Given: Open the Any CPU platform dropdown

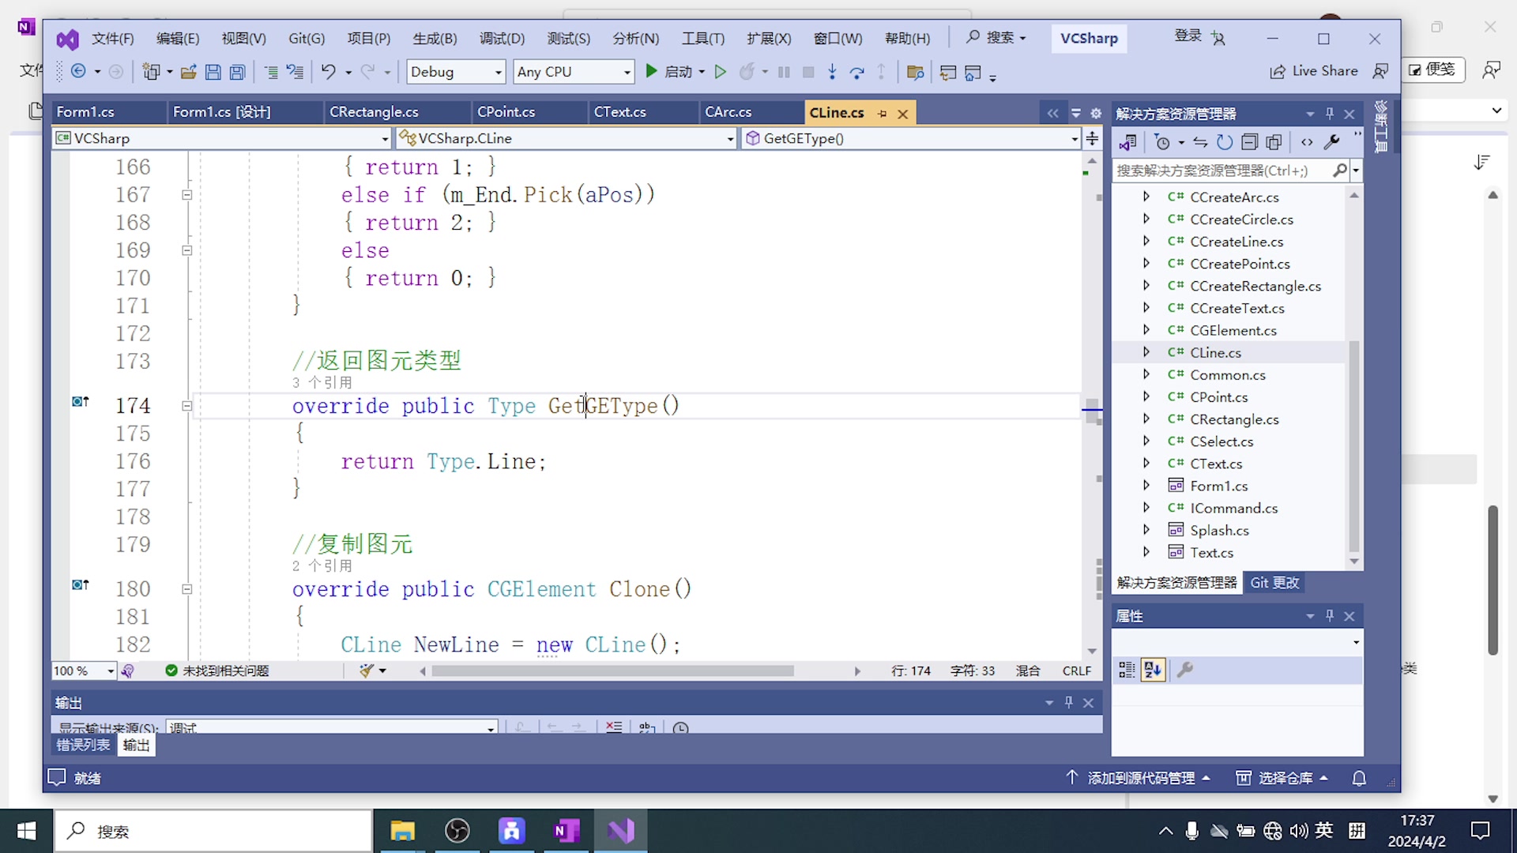Looking at the screenshot, I should (x=574, y=72).
